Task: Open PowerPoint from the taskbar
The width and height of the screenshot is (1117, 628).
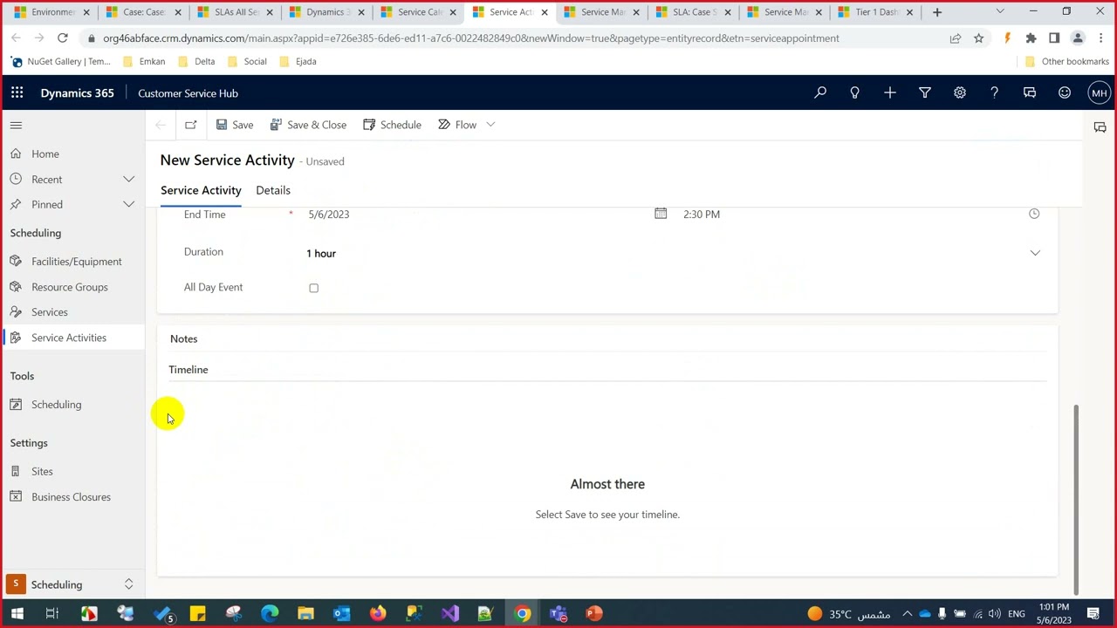Action: pyautogui.click(x=594, y=613)
